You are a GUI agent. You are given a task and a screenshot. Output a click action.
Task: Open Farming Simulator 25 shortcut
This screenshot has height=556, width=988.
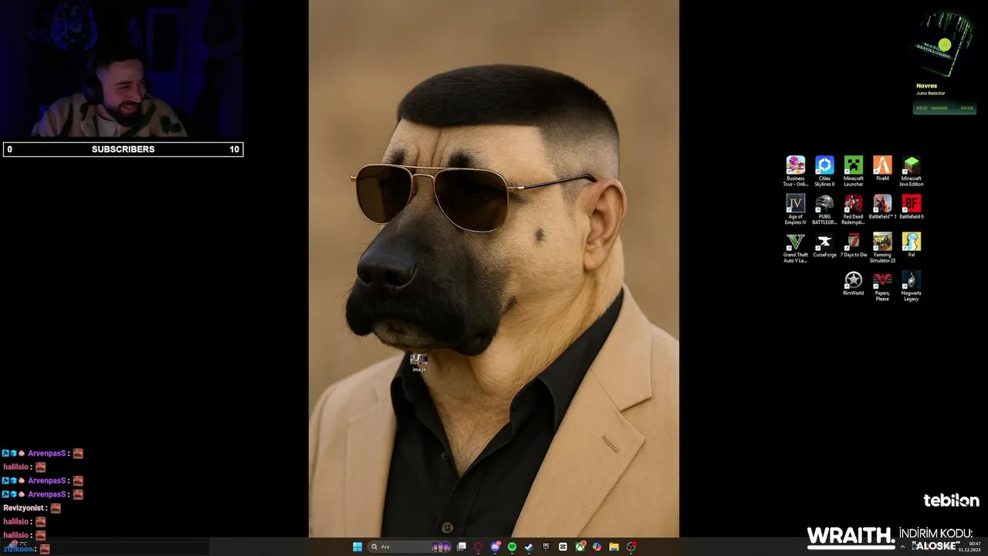[882, 248]
